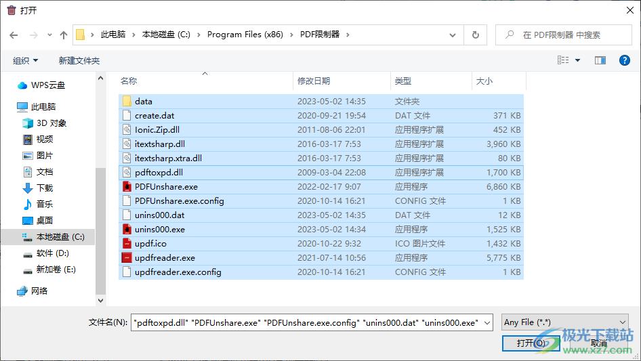Select Ionic.Zip.dll file icon
The image size is (641, 361).
127,129
